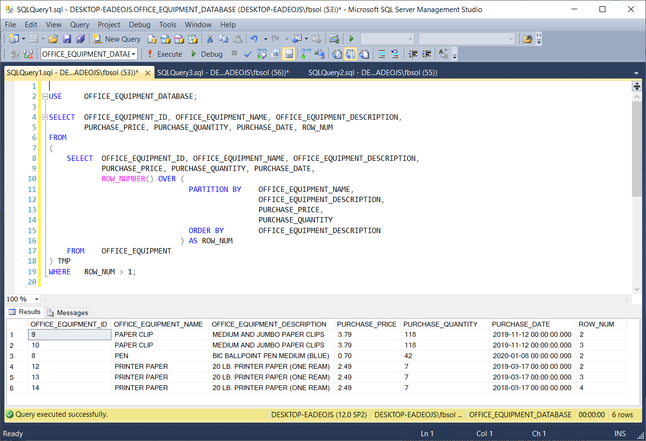Click the Undo arrow icon
646x441 pixels.
pyautogui.click(x=254, y=39)
